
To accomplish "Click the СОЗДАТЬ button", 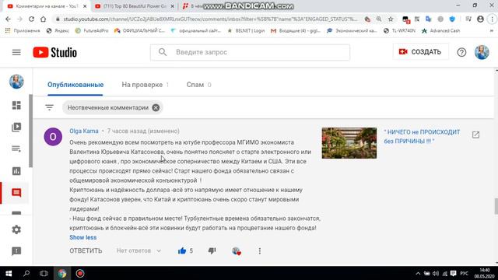I will pos(420,52).
